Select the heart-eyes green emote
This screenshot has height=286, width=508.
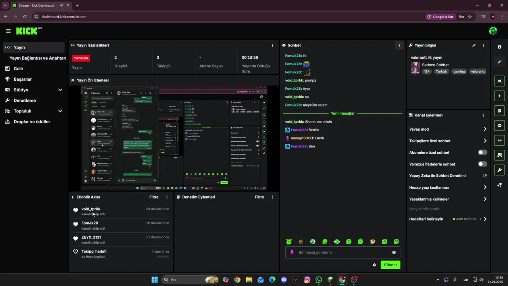(x=396, y=242)
